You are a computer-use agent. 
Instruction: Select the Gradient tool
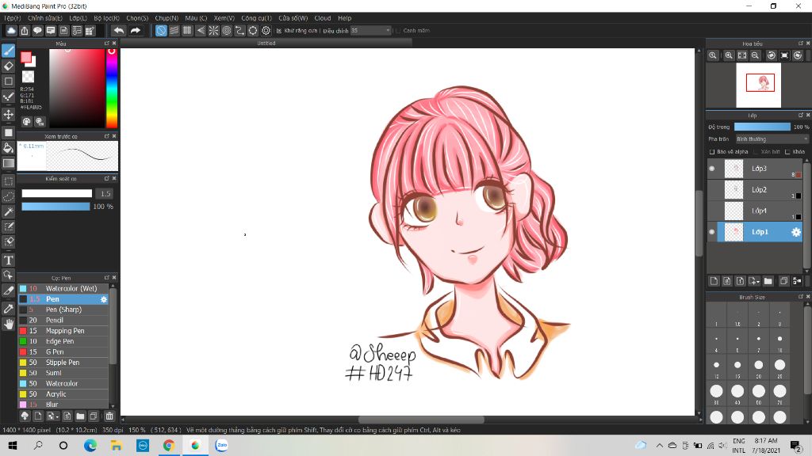coord(8,163)
